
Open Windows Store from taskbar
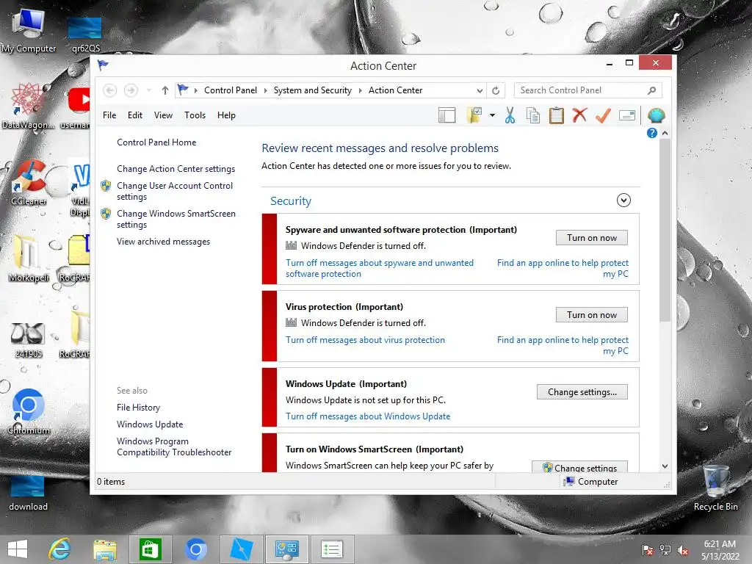(x=150, y=549)
